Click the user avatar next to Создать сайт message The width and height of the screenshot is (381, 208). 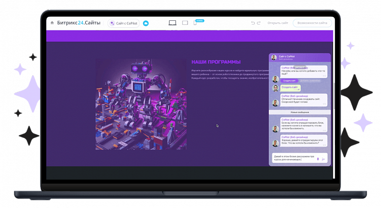(x=275, y=88)
